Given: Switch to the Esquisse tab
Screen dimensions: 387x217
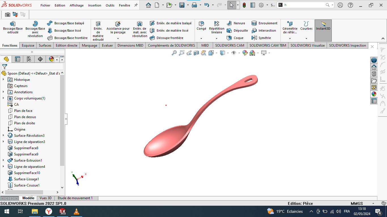Looking at the screenshot, I should pyautogui.click(x=28, y=45).
